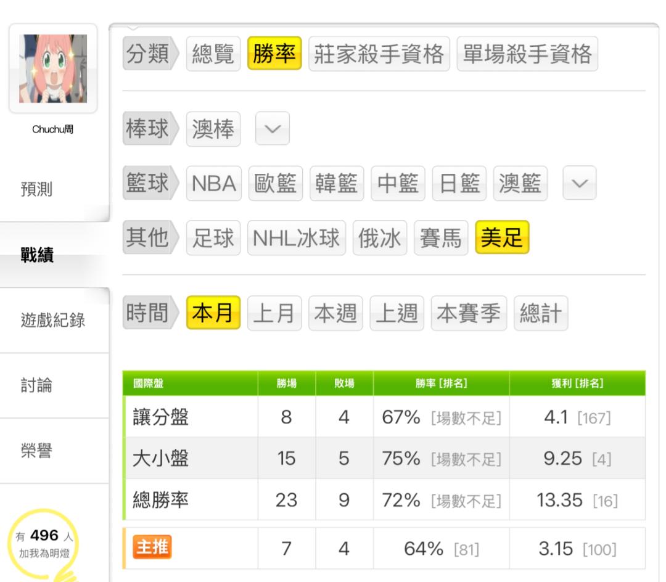
Task: Click the 勝場 column header
Action: pyautogui.click(x=287, y=383)
